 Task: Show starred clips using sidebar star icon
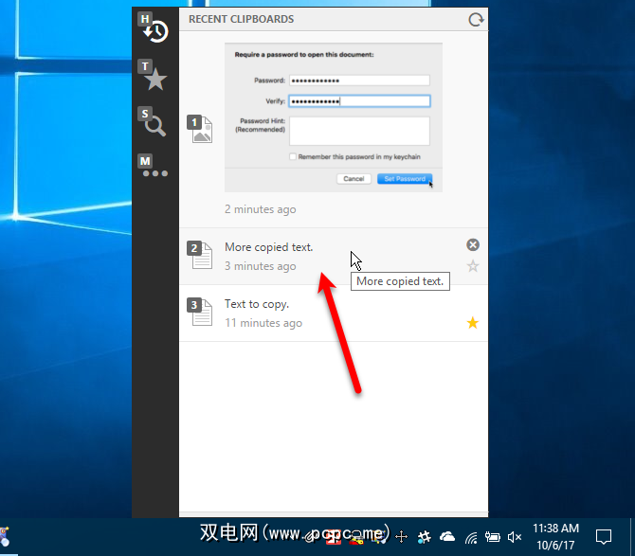tap(153, 76)
